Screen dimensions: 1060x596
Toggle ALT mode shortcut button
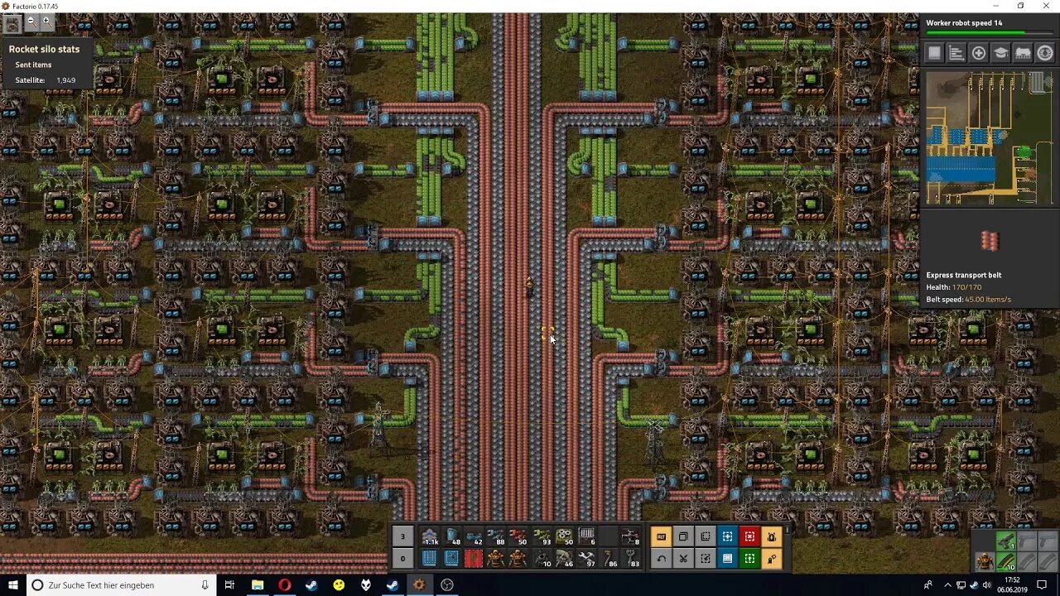(x=661, y=536)
